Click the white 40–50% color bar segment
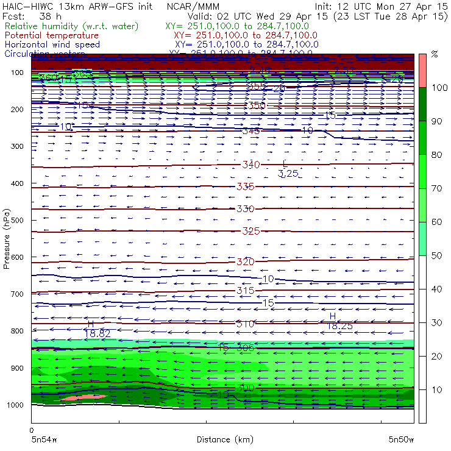This screenshot has height=451, width=451. pos(422,272)
